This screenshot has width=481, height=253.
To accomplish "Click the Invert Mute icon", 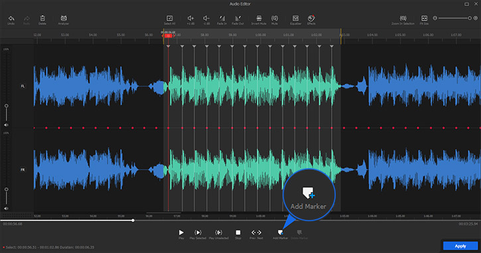I will (259, 19).
